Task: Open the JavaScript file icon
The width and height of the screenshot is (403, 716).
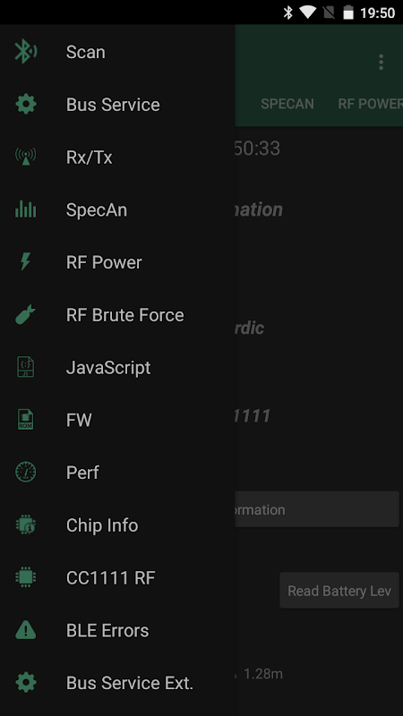Action: (26, 367)
